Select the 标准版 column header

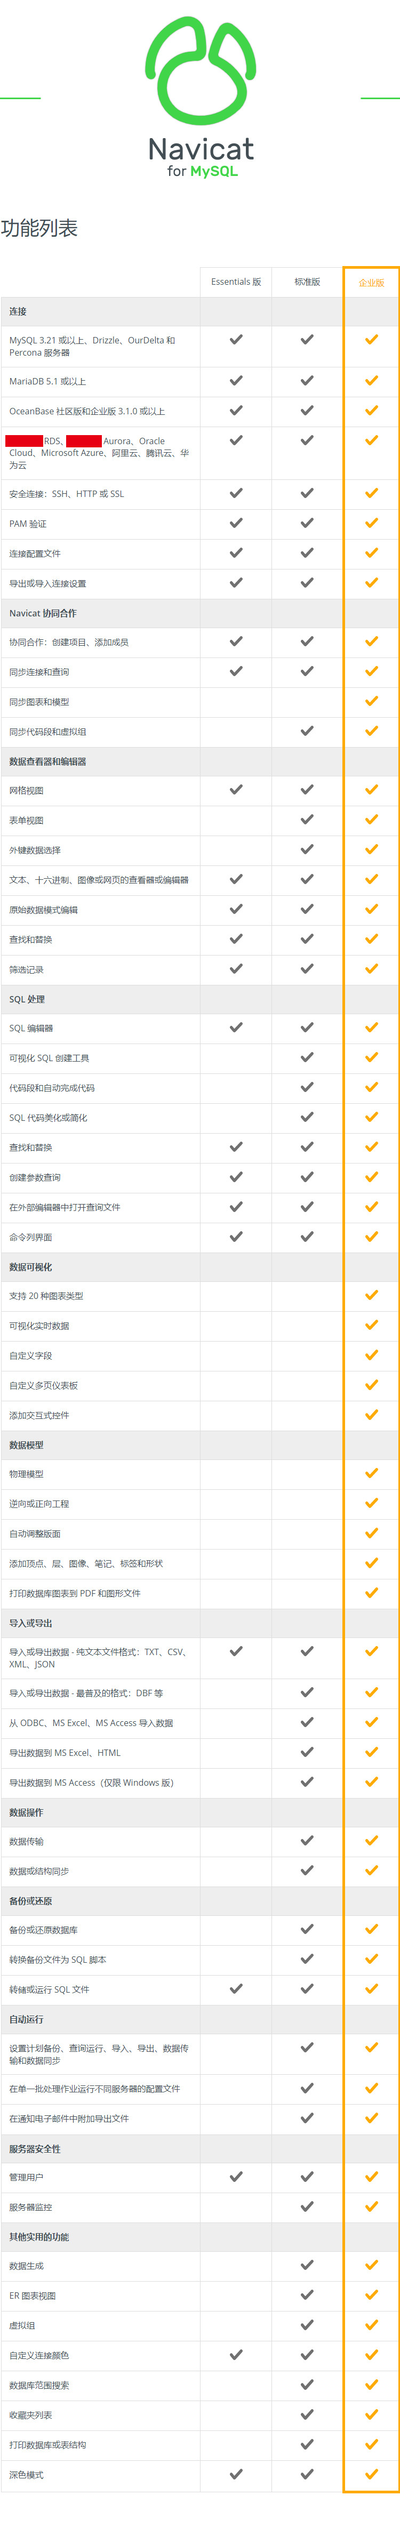click(307, 282)
